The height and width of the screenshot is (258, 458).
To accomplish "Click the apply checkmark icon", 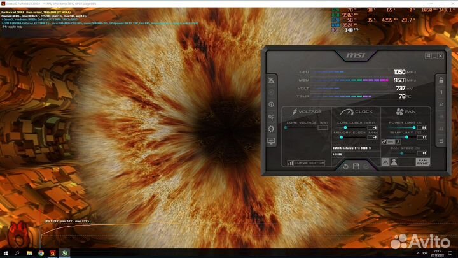I will coord(366,166).
